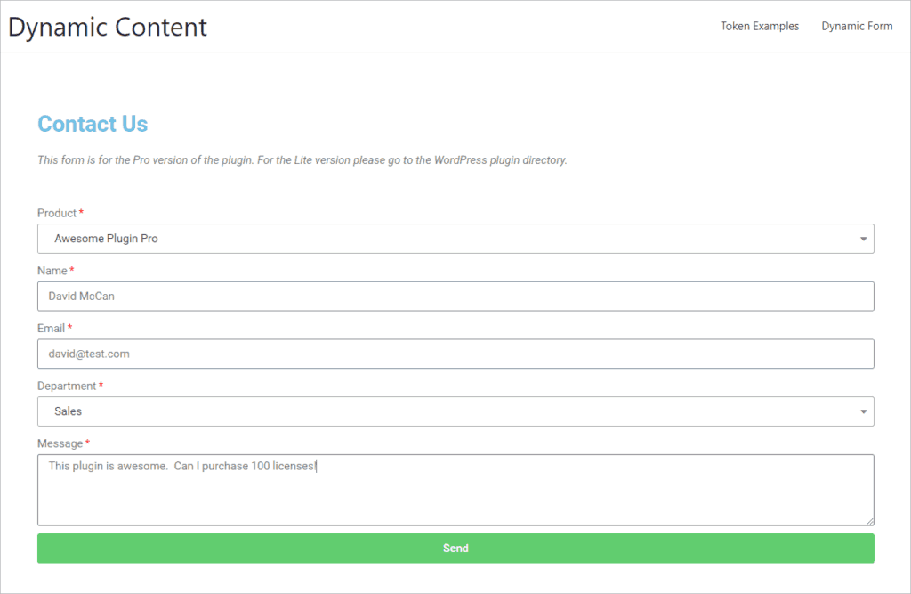The height and width of the screenshot is (594, 911).
Task: Click the Message field label
Action: point(60,443)
